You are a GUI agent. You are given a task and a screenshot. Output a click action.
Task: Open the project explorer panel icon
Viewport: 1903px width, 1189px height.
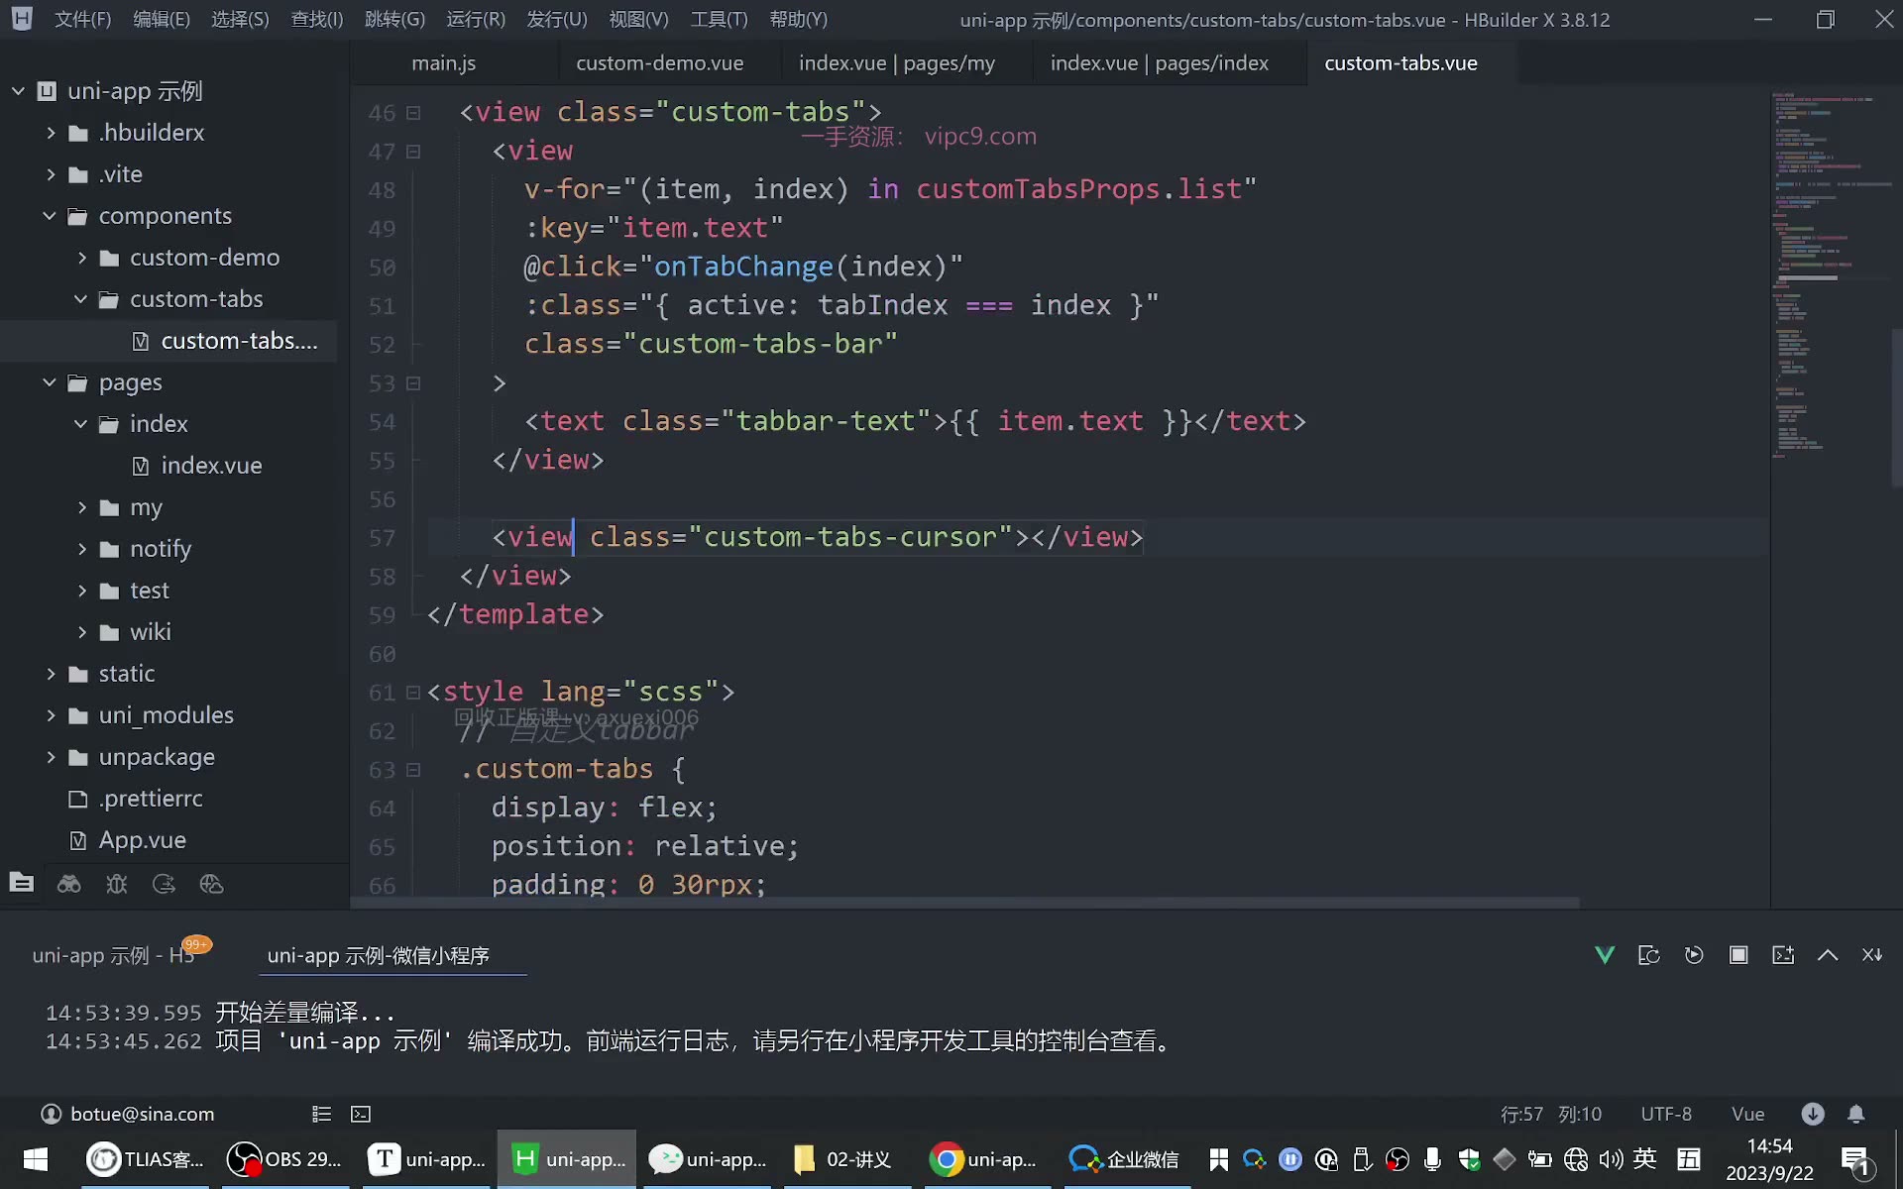21,883
